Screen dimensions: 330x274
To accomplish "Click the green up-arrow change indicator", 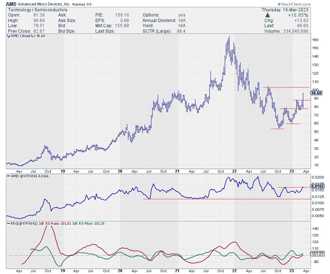I will [268, 15].
